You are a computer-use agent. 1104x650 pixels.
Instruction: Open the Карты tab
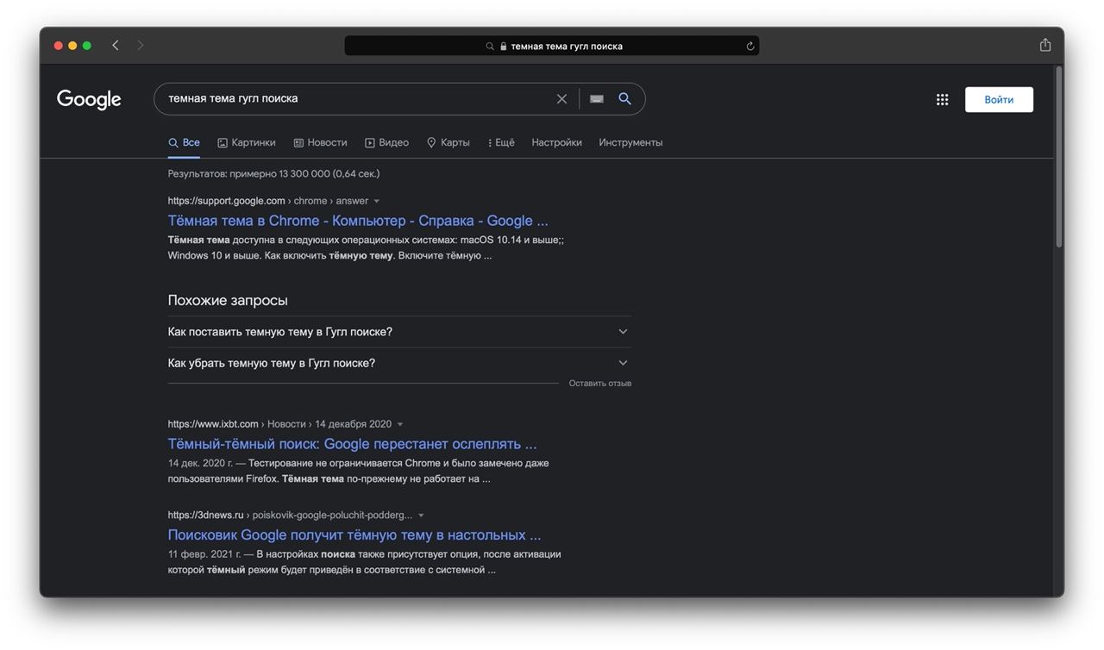(448, 142)
